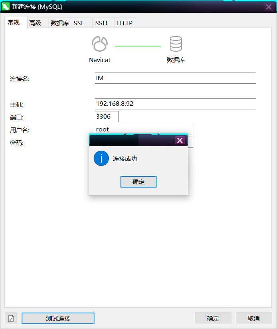
Task: Click the port field showing 3306
Action: [107, 117]
